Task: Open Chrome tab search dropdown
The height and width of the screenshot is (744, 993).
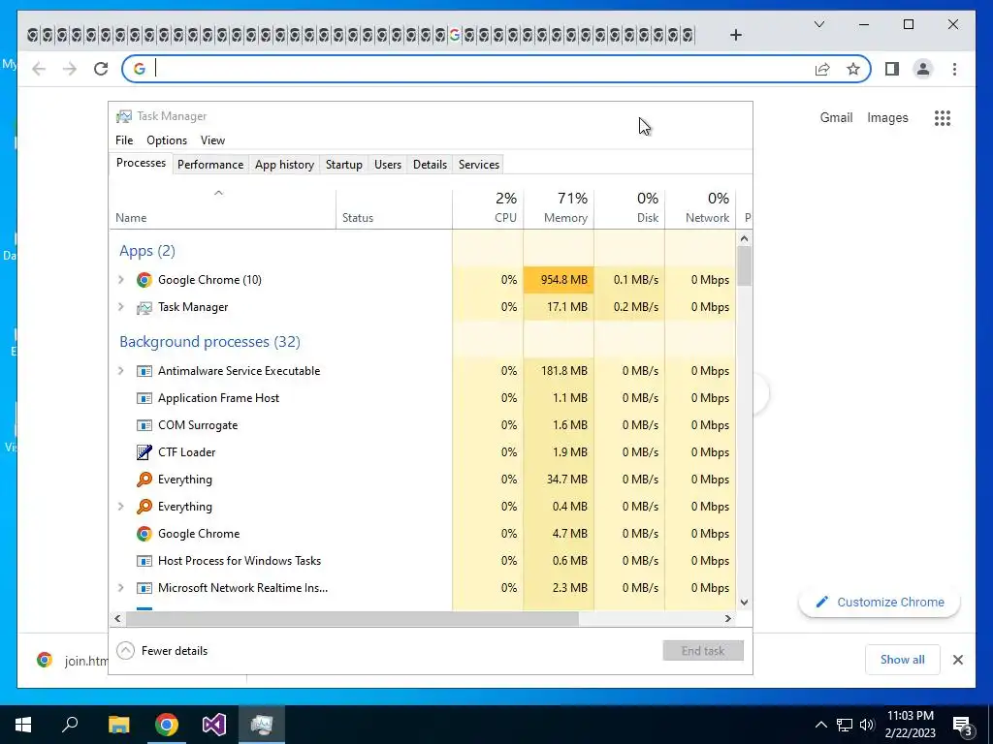Action: click(818, 24)
